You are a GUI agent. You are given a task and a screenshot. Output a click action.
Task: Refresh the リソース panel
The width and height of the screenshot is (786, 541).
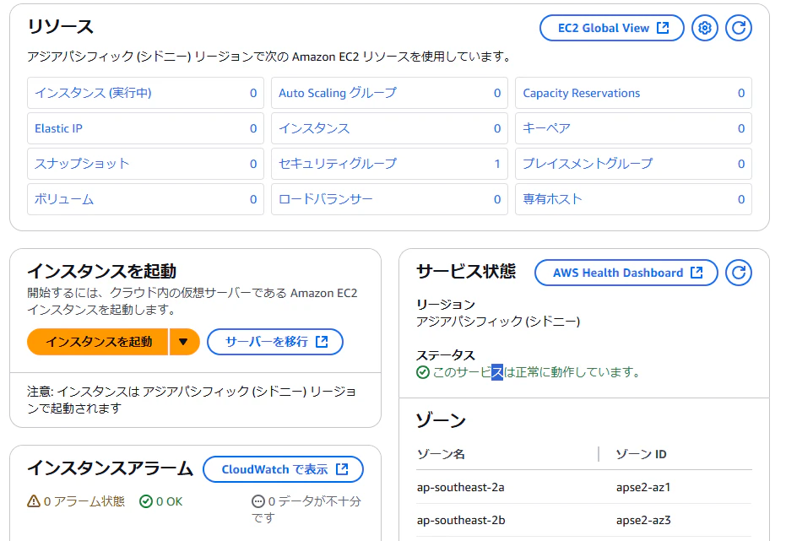click(739, 28)
